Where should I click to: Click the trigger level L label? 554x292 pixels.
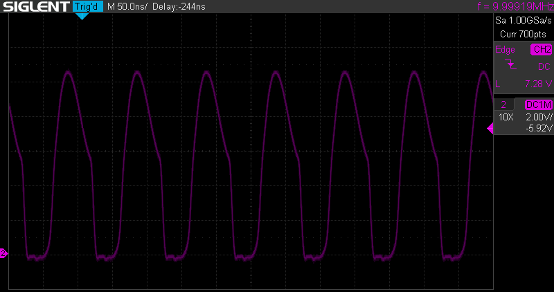(x=498, y=84)
